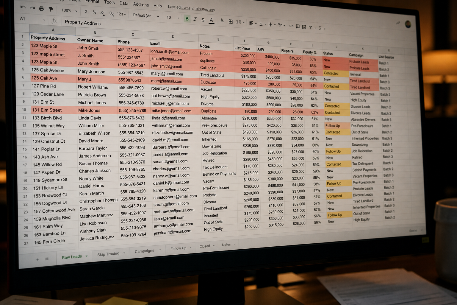Select cell with john.smith@email.com
The height and width of the screenshot is (305, 457).
(174, 52)
